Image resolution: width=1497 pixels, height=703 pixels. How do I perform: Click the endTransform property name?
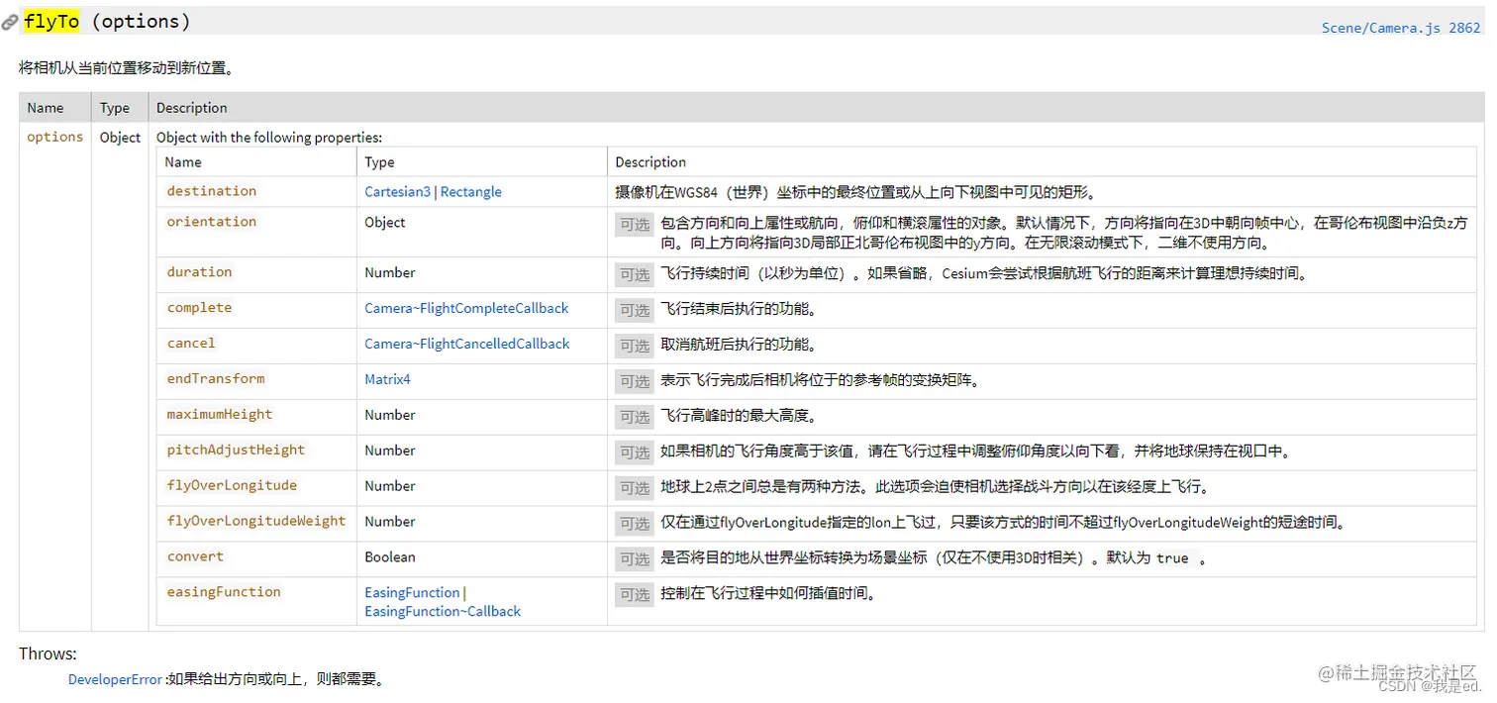coord(216,378)
